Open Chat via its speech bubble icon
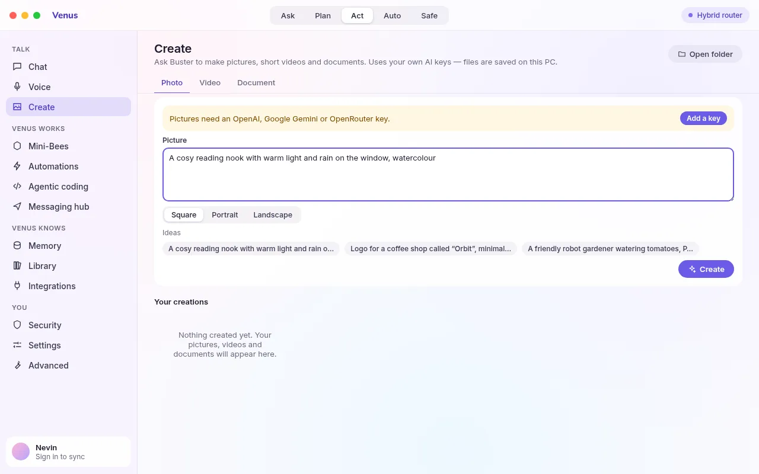759x474 pixels. 17,67
